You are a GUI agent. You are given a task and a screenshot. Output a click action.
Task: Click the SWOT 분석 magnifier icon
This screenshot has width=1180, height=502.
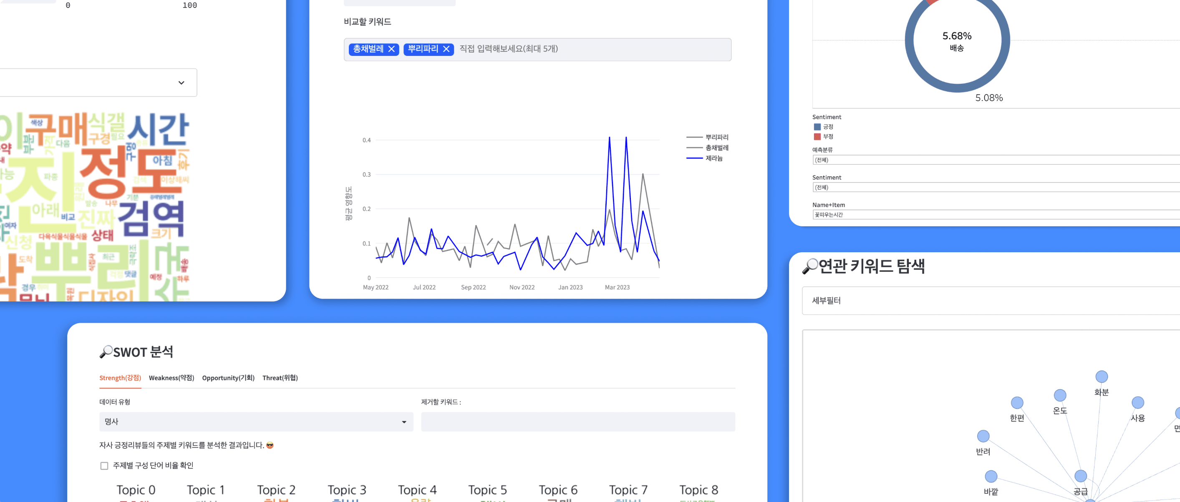pyautogui.click(x=106, y=352)
